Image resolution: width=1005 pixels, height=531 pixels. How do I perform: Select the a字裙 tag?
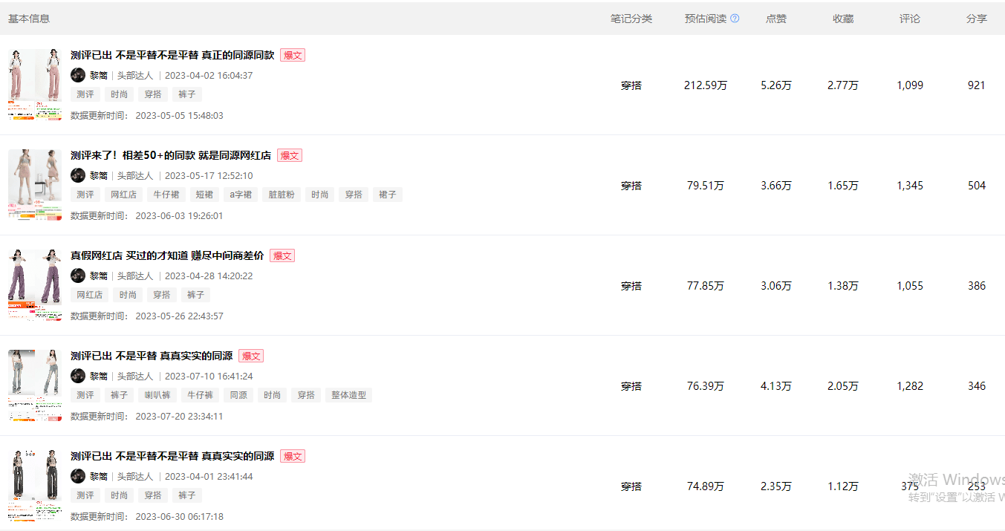[x=240, y=195]
